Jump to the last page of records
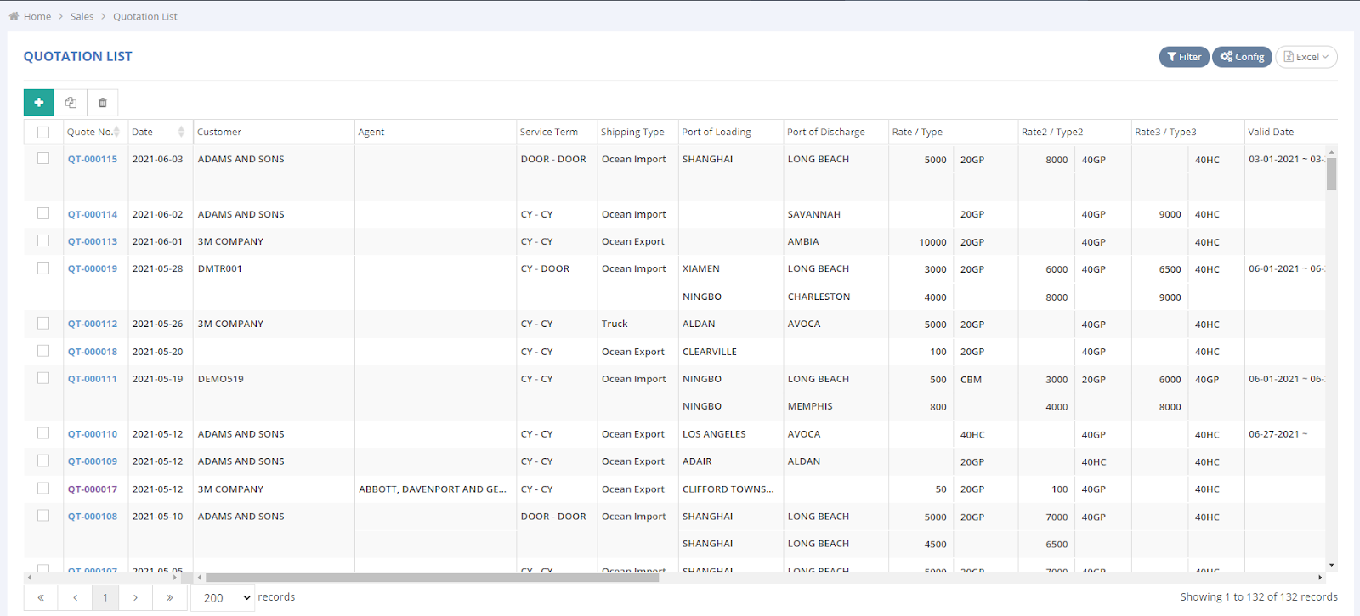1360x616 pixels. 169,598
